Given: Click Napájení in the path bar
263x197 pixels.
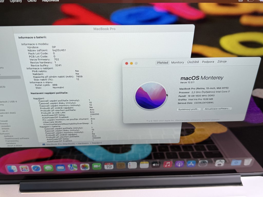Looking at the screenshot, I should click(97, 143).
